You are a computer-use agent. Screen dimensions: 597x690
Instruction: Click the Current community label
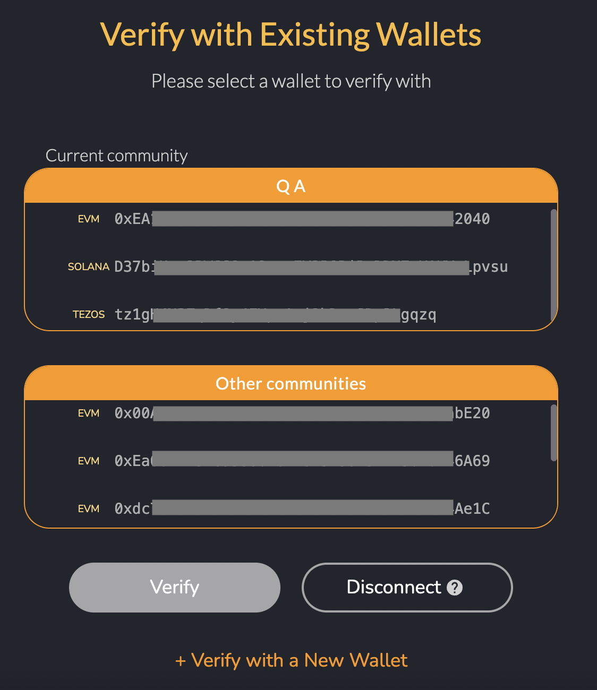[117, 156]
